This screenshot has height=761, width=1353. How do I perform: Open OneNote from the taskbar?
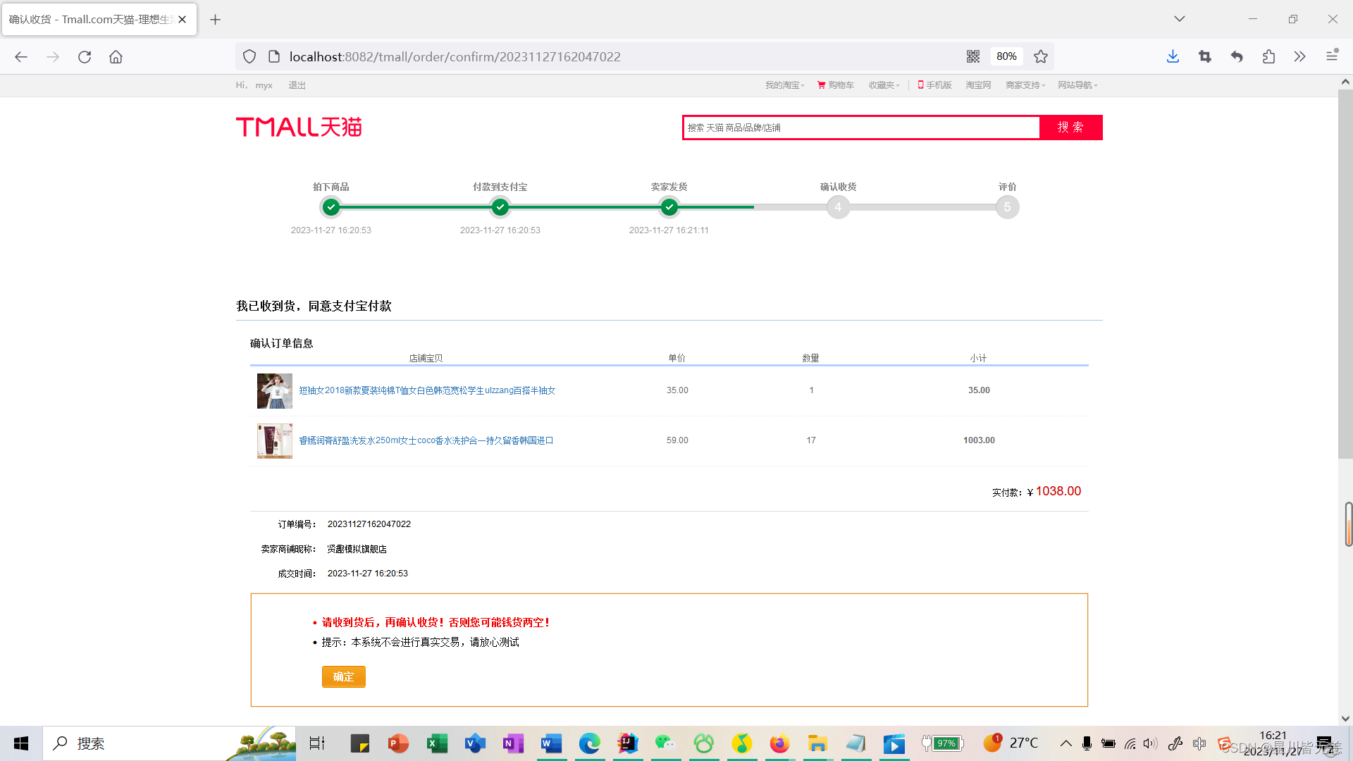[x=513, y=743]
